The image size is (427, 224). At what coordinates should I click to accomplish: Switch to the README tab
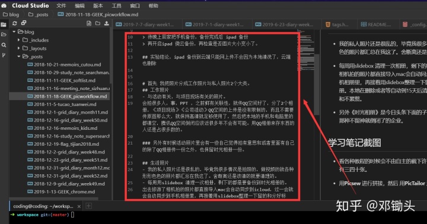click(378, 24)
